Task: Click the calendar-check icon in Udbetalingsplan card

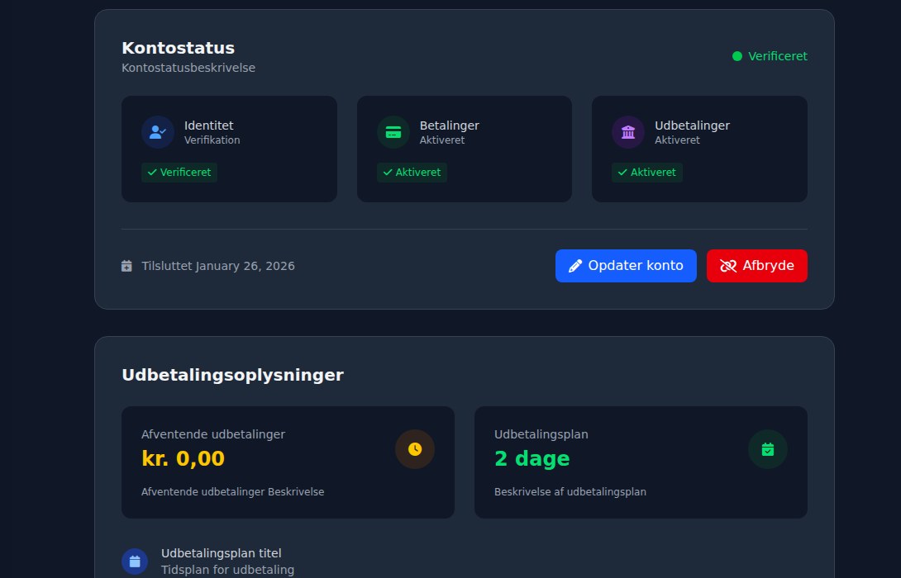Action: click(768, 449)
